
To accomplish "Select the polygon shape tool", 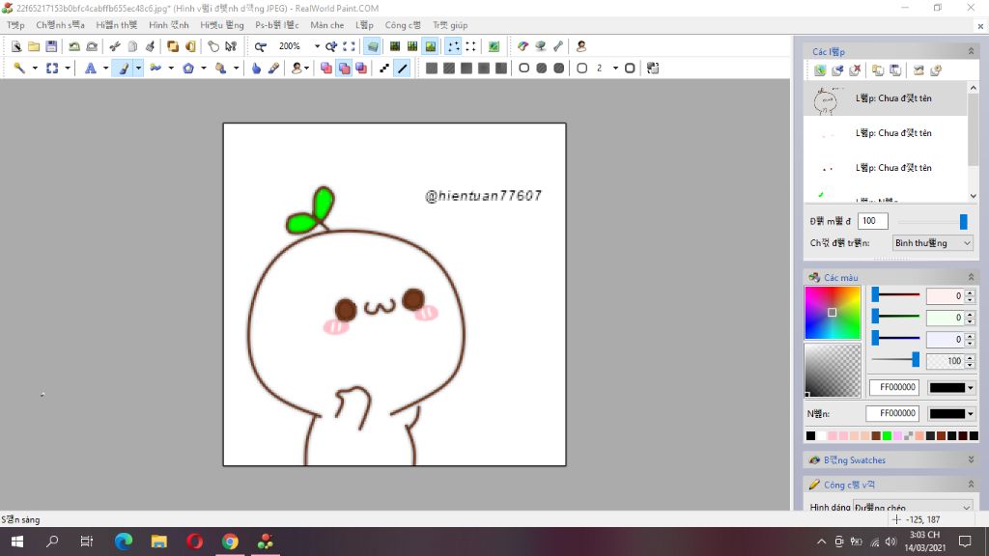I will [188, 69].
